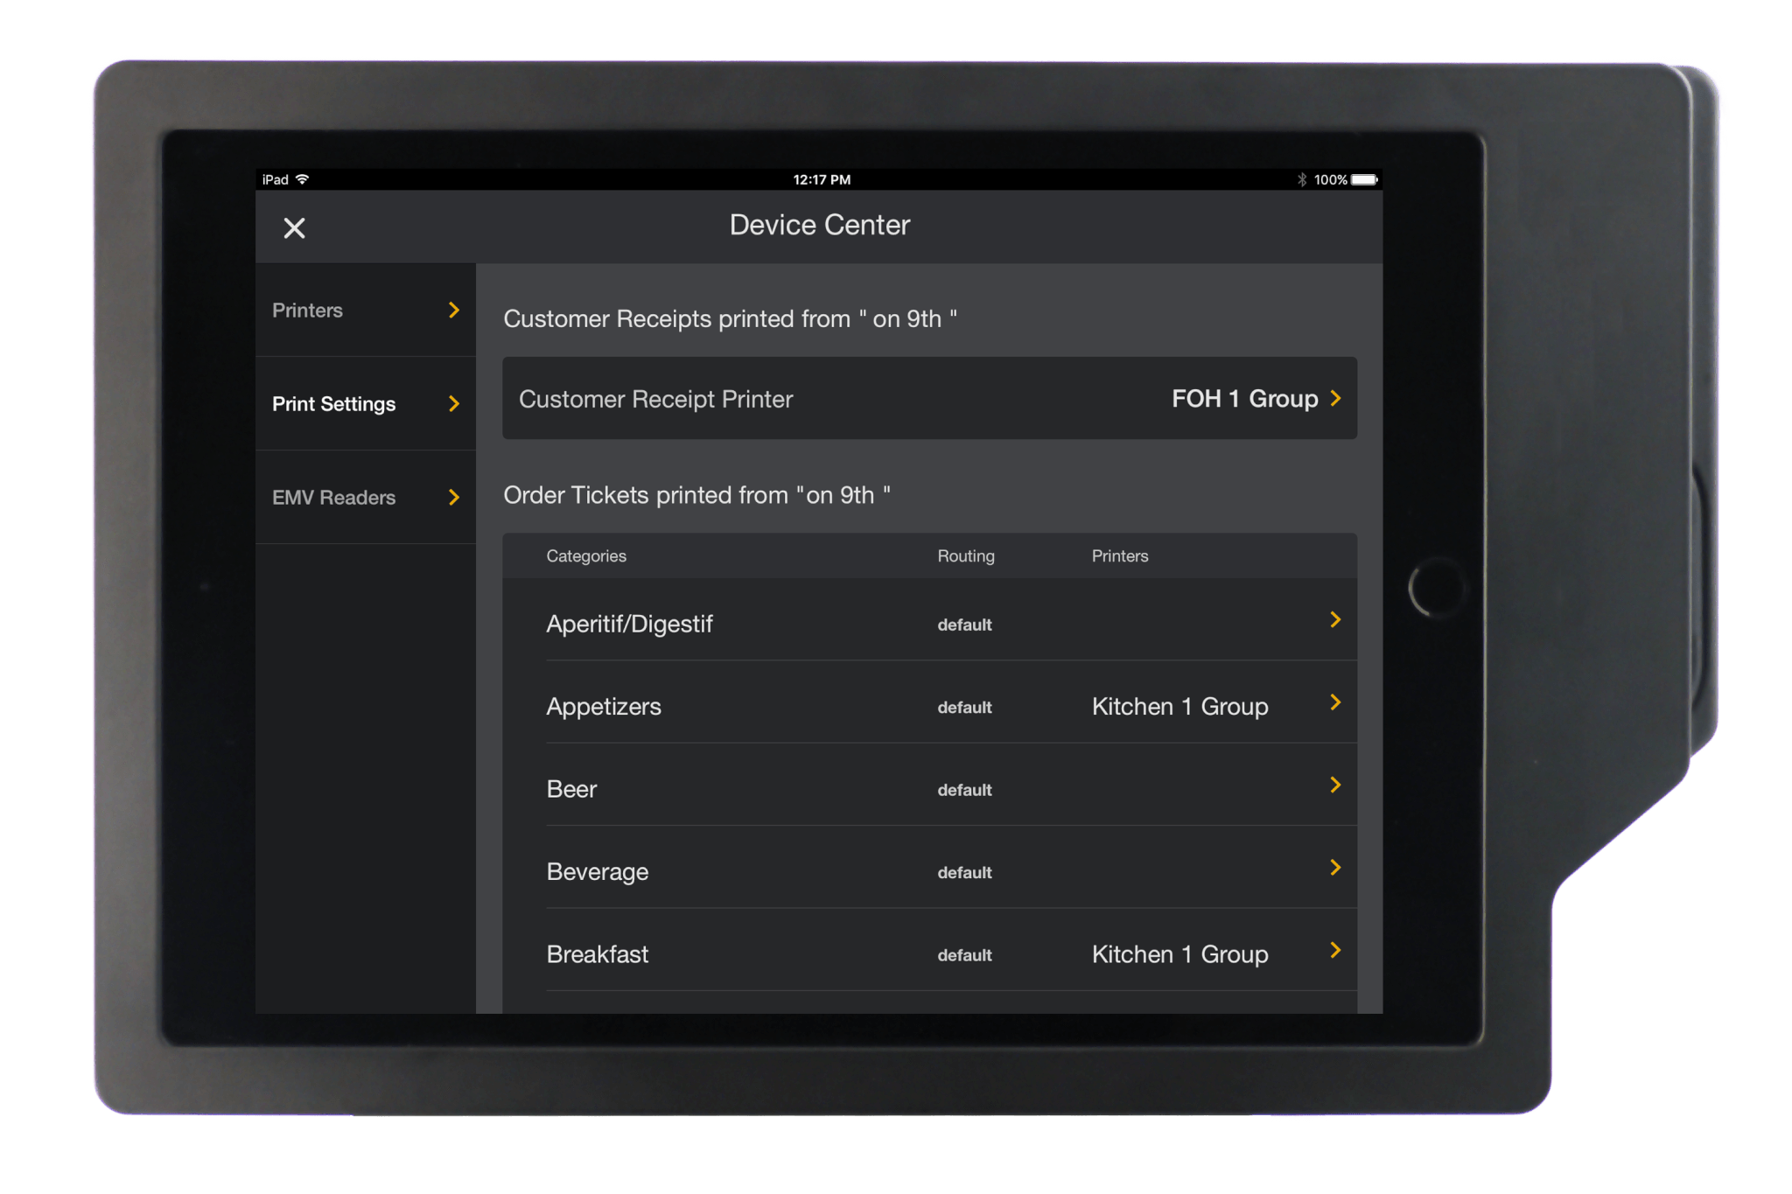Click chevron next to Printers
Viewport: 1792px width, 1194px height.
pos(453,311)
